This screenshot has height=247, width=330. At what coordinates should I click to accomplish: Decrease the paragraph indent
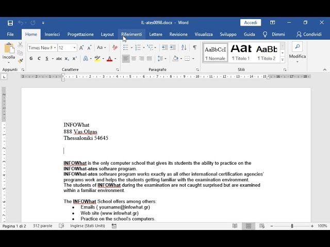pos(165,48)
